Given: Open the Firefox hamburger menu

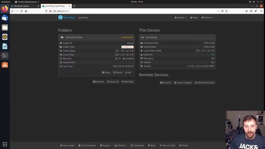Looking at the screenshot, I should click(x=261, y=11).
